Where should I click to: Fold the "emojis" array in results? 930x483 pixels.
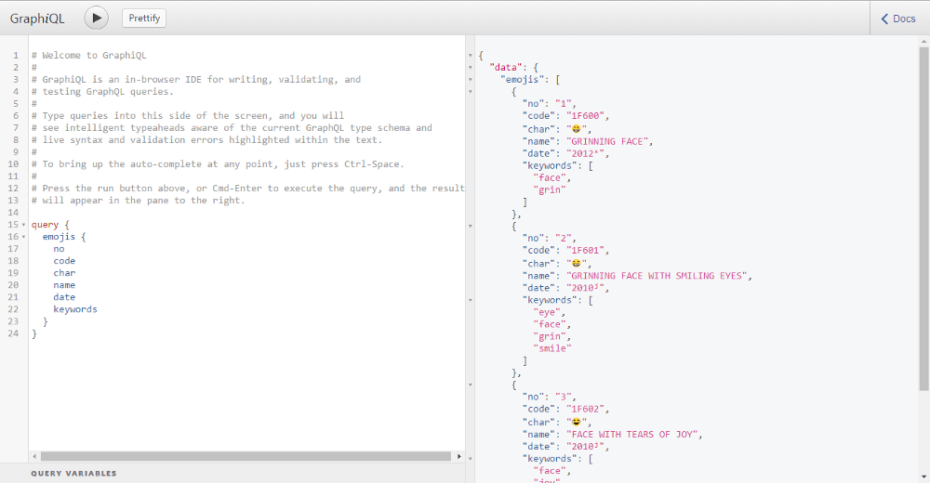tap(471, 79)
